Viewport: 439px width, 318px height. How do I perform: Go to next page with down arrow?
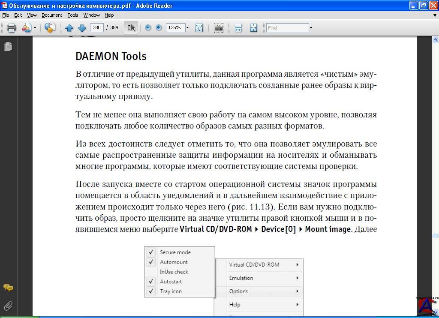pyautogui.click(x=82, y=28)
